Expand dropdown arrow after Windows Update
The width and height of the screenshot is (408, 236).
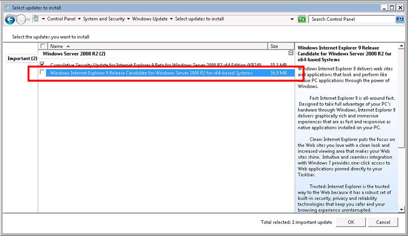[171, 19]
